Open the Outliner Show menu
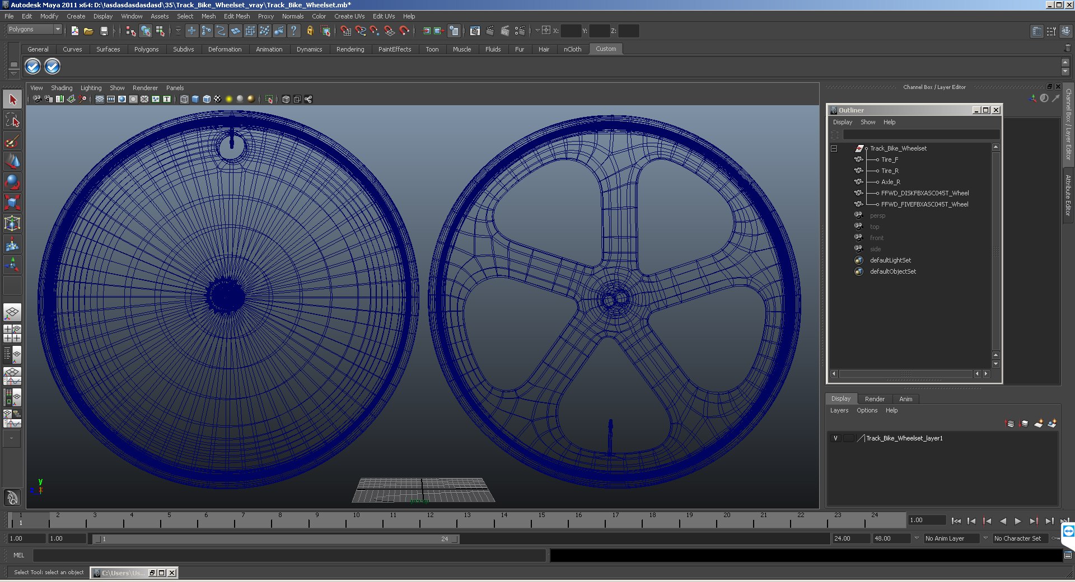This screenshot has height=582, width=1075. pos(868,122)
